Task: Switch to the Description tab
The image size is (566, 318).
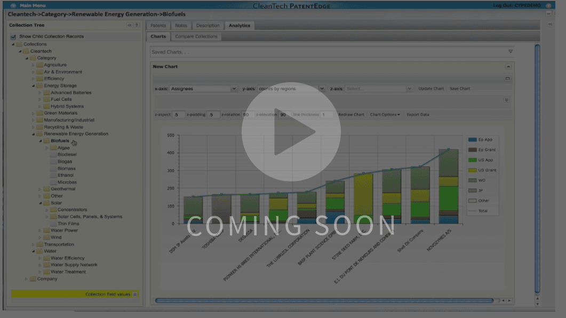Action: pyautogui.click(x=208, y=26)
